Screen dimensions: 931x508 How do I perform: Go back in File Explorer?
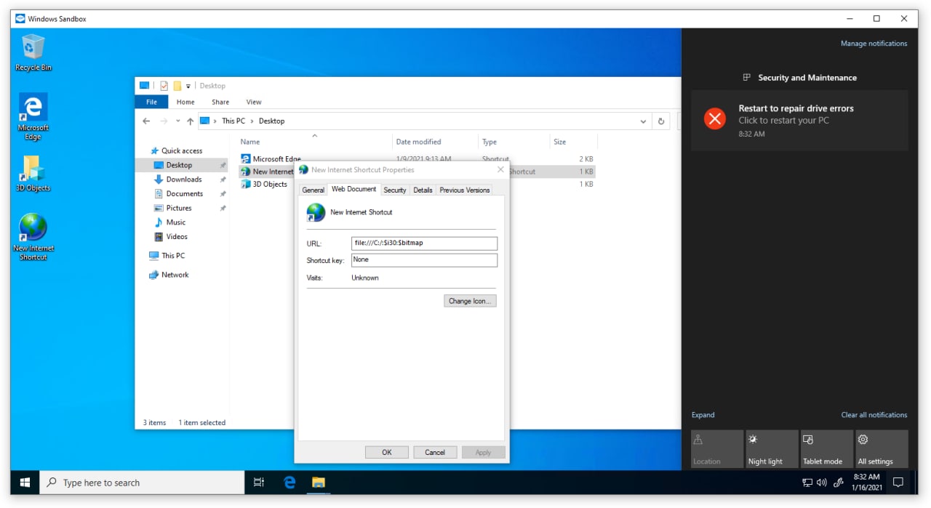pyautogui.click(x=146, y=121)
